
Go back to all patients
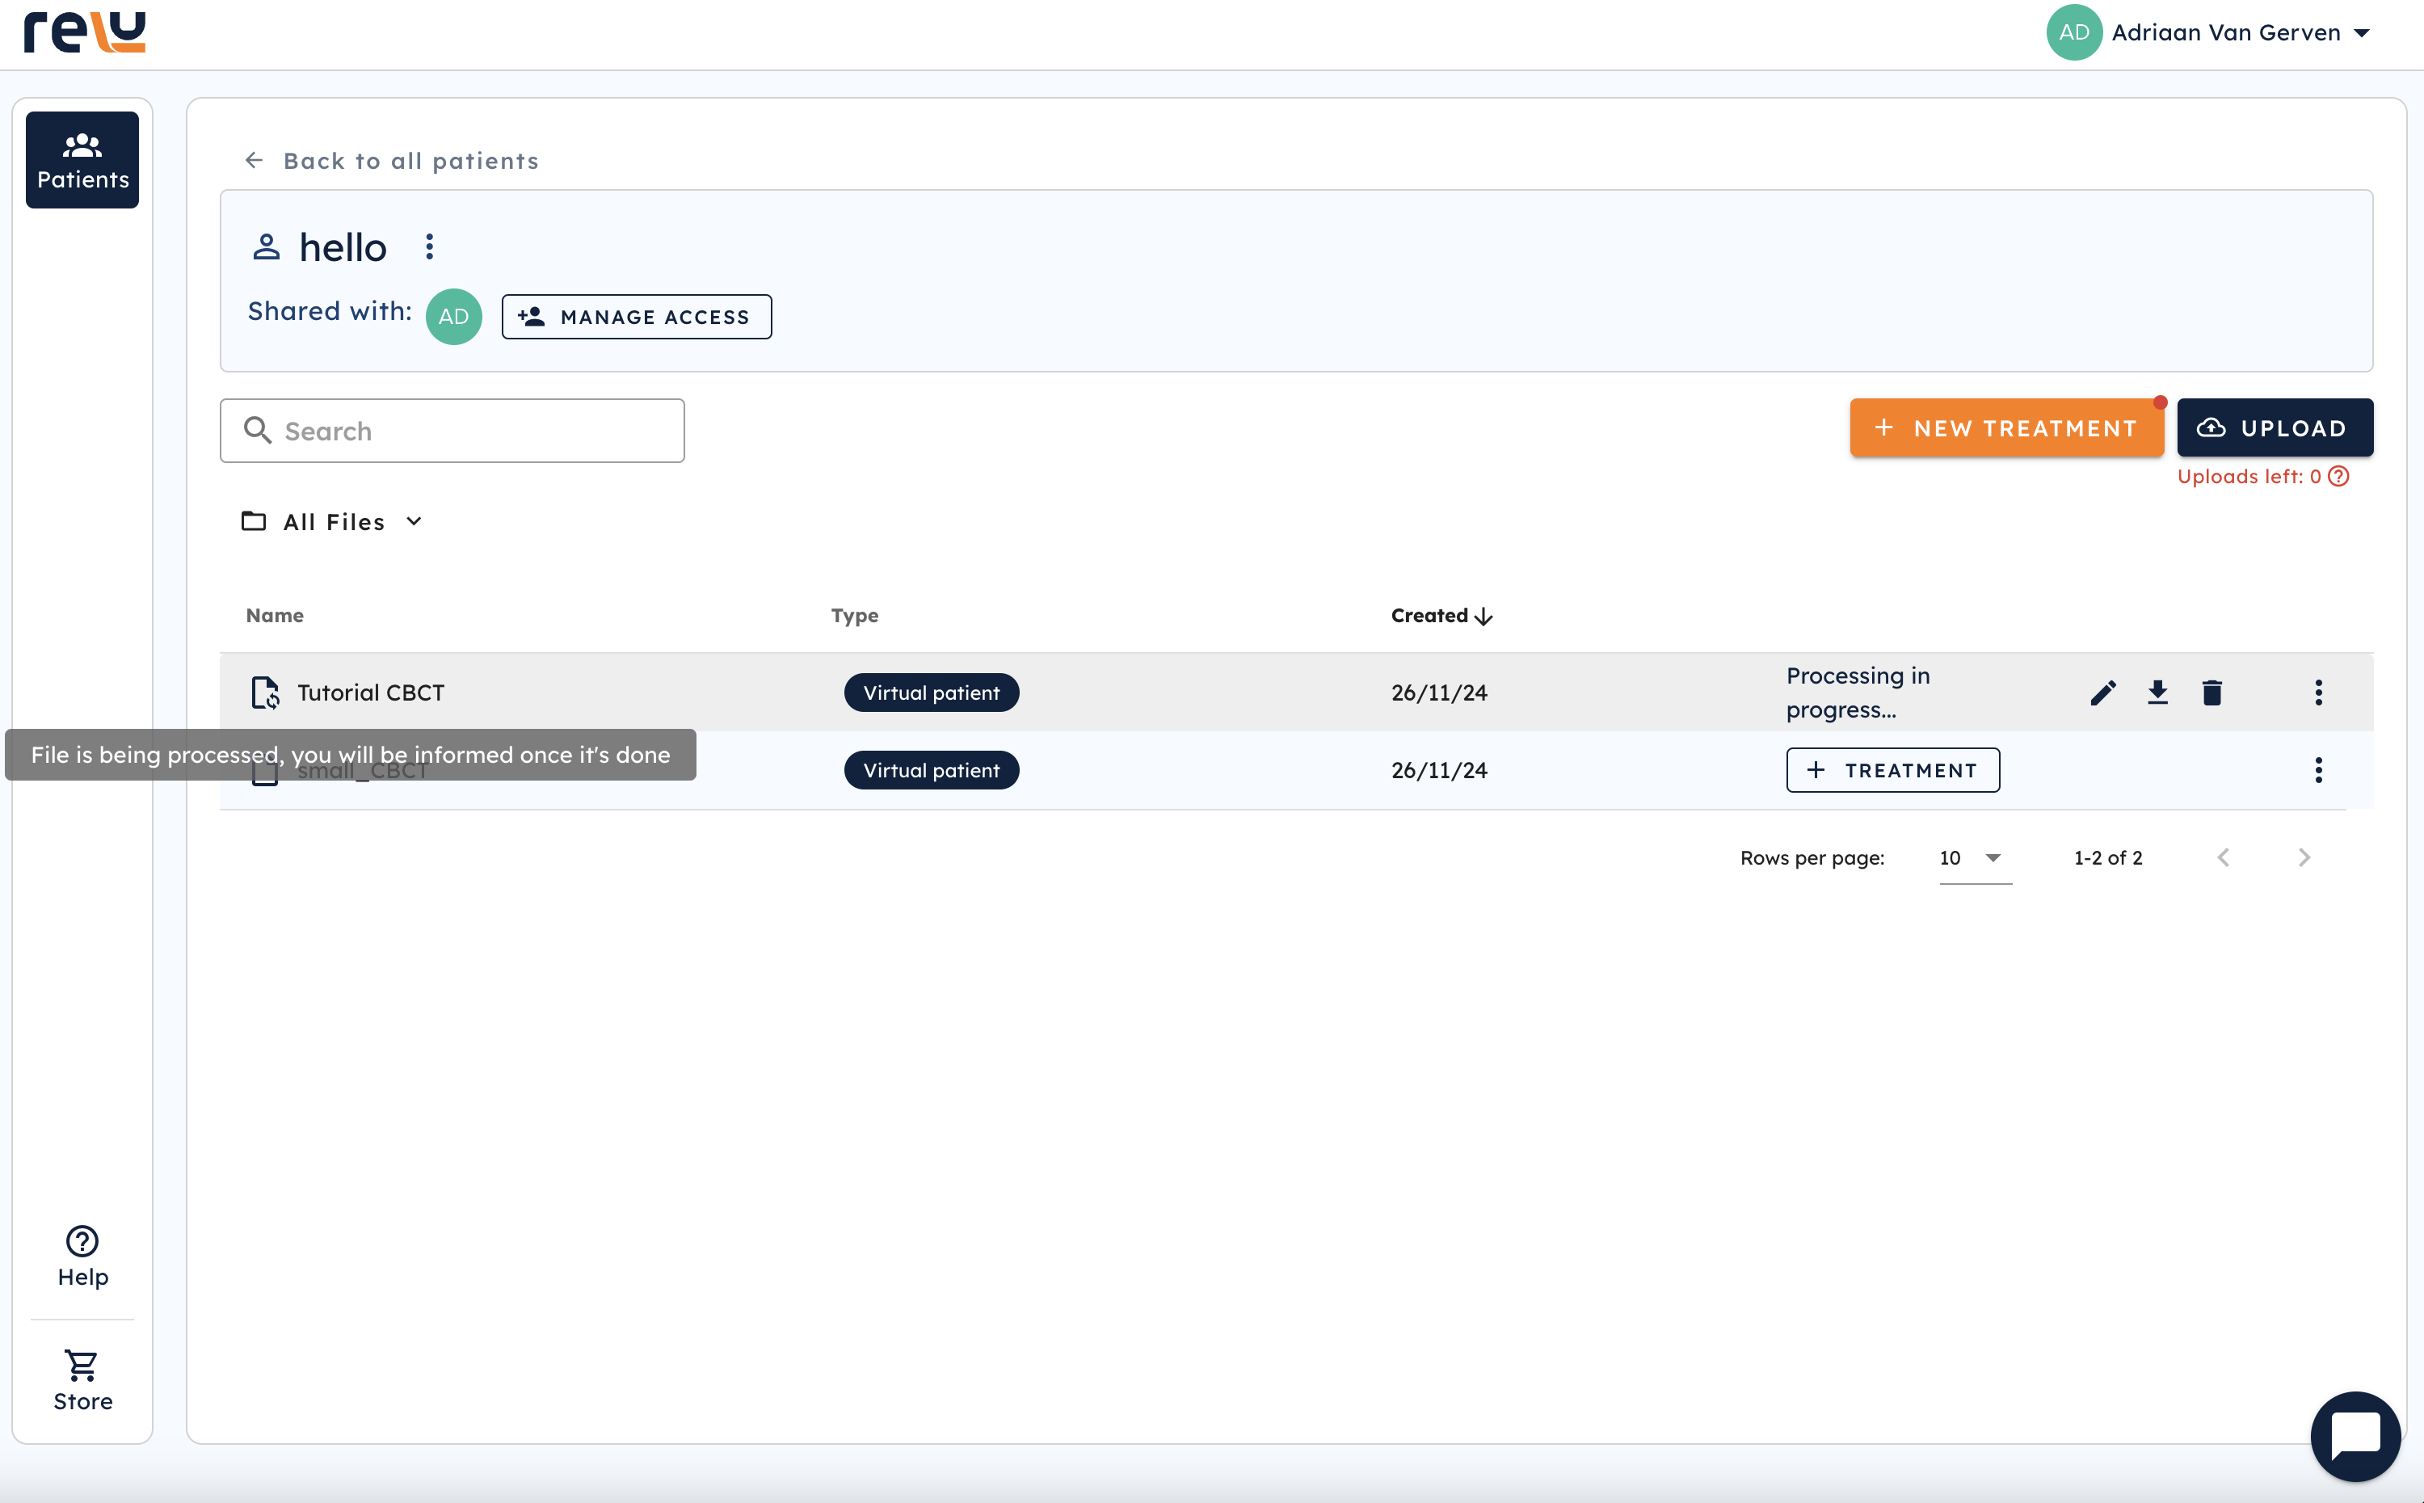click(x=392, y=161)
